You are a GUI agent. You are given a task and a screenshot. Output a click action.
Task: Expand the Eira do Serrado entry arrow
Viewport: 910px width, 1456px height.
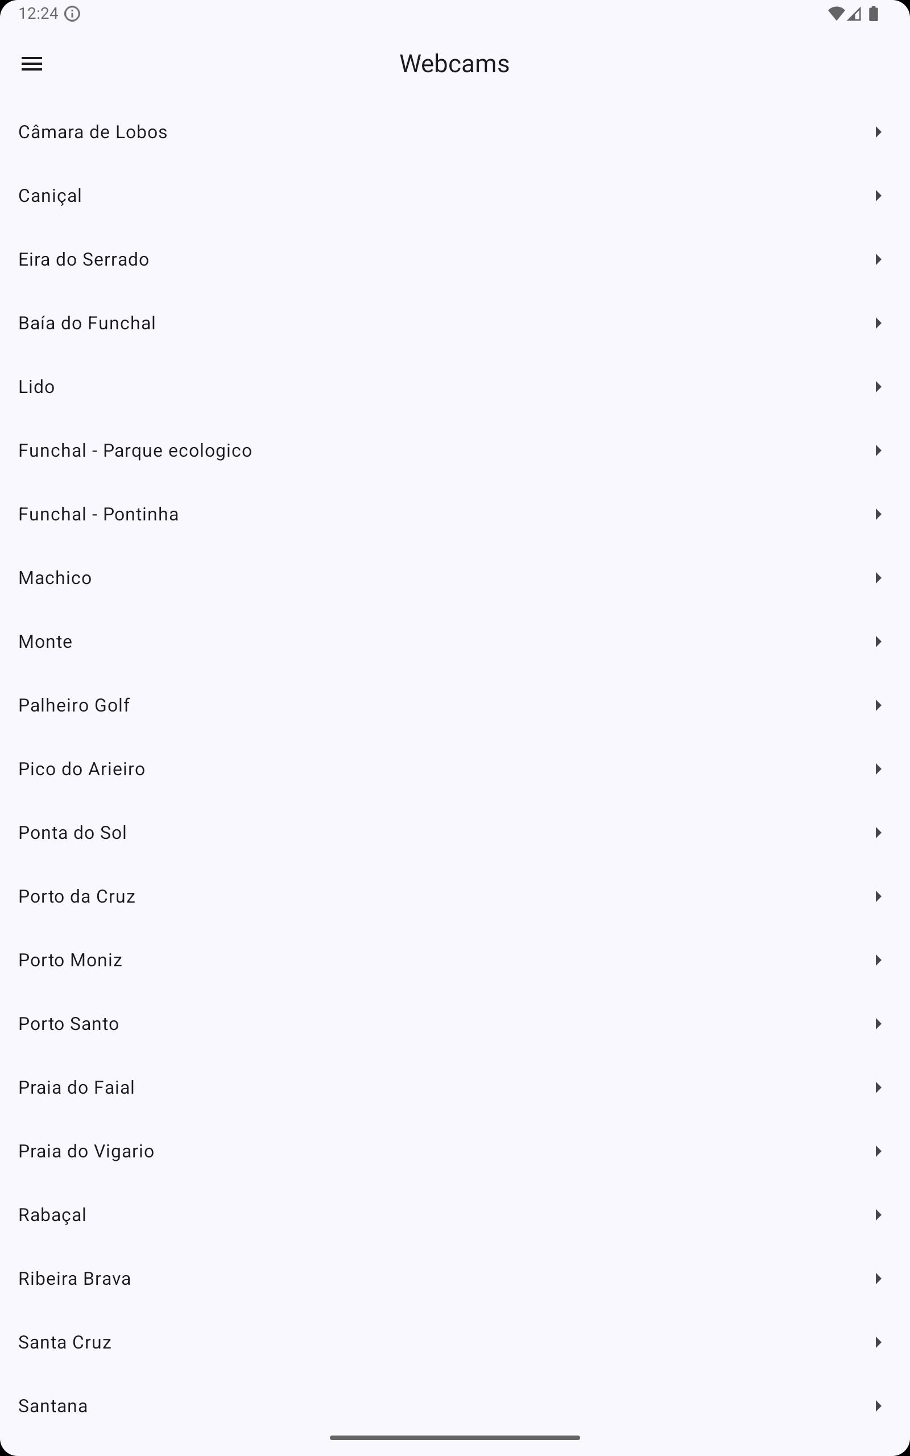pyautogui.click(x=878, y=259)
